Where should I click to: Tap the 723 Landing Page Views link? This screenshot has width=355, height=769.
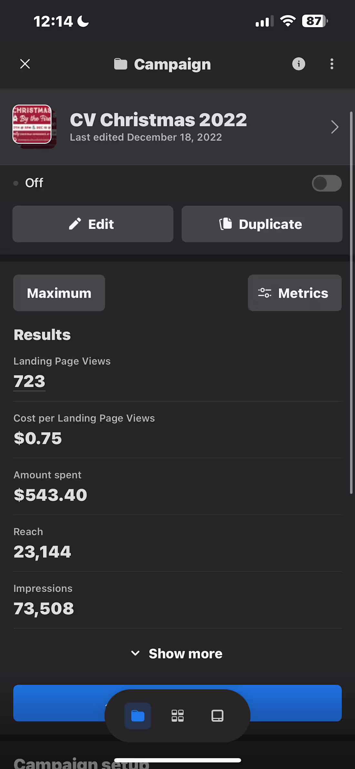(29, 381)
